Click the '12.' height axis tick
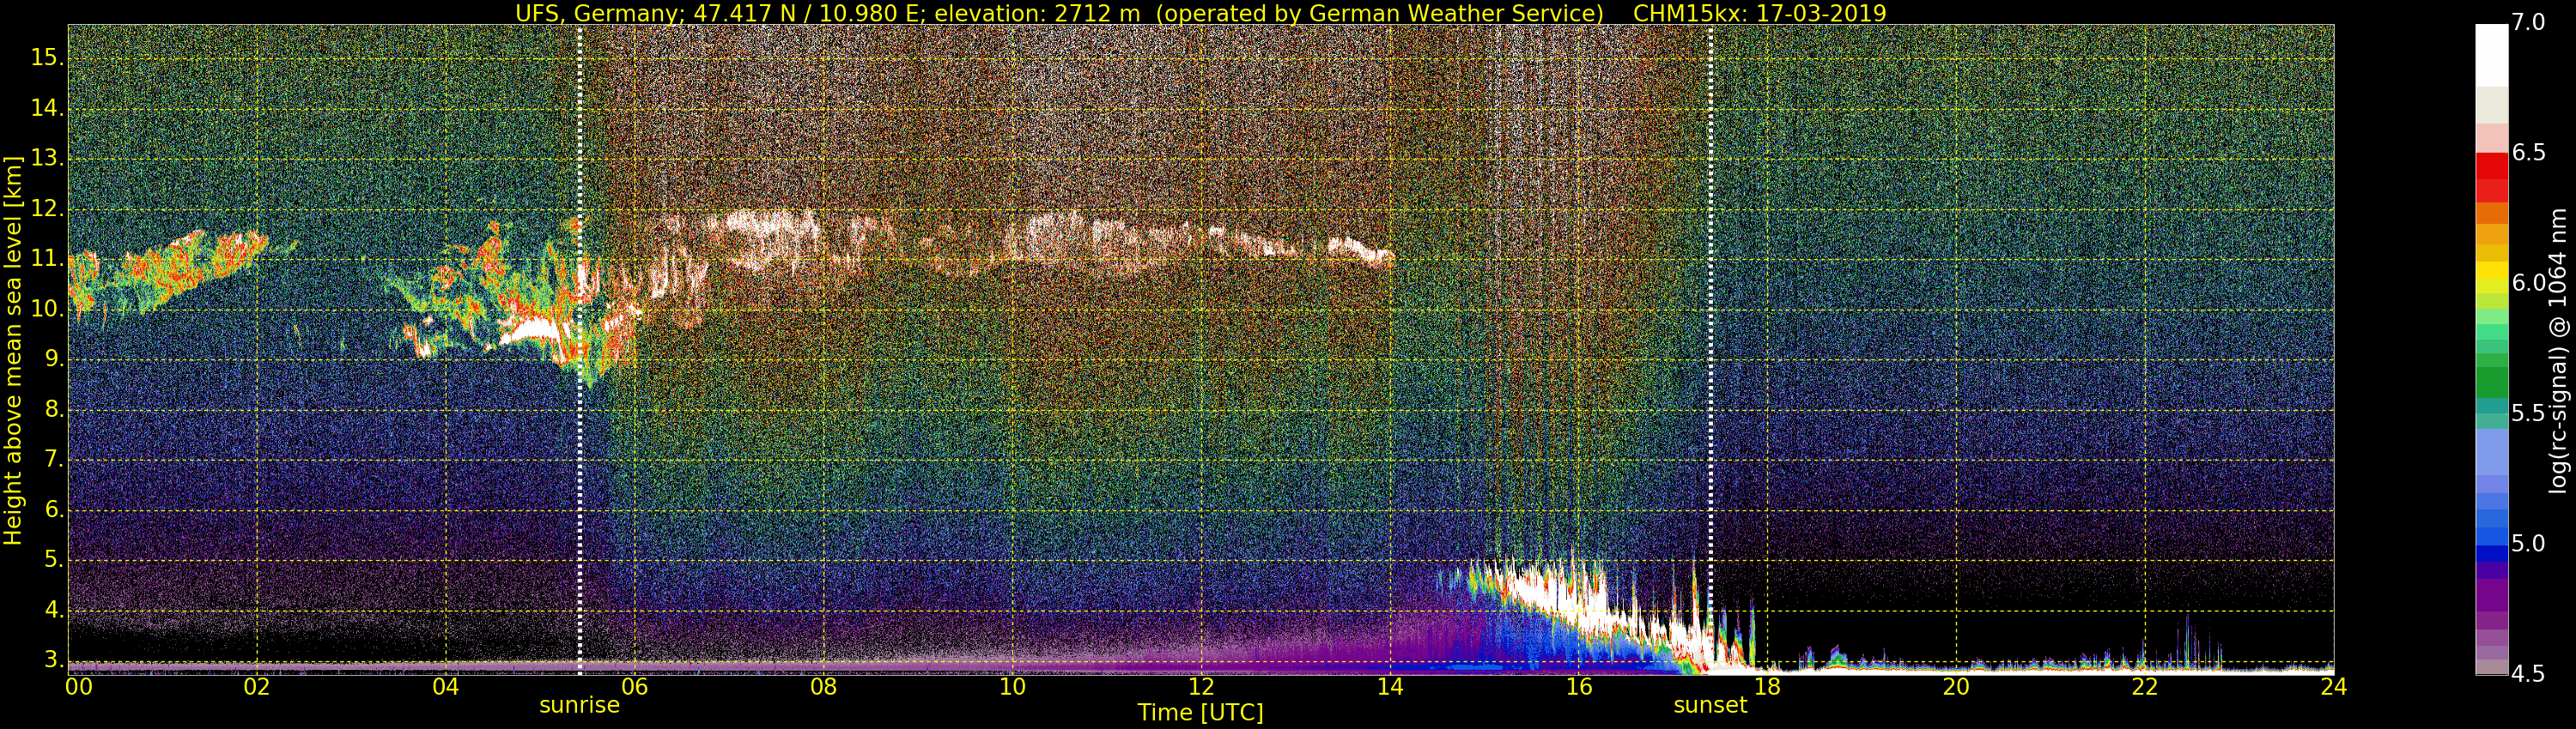This screenshot has height=729, width=2576. click(47, 208)
